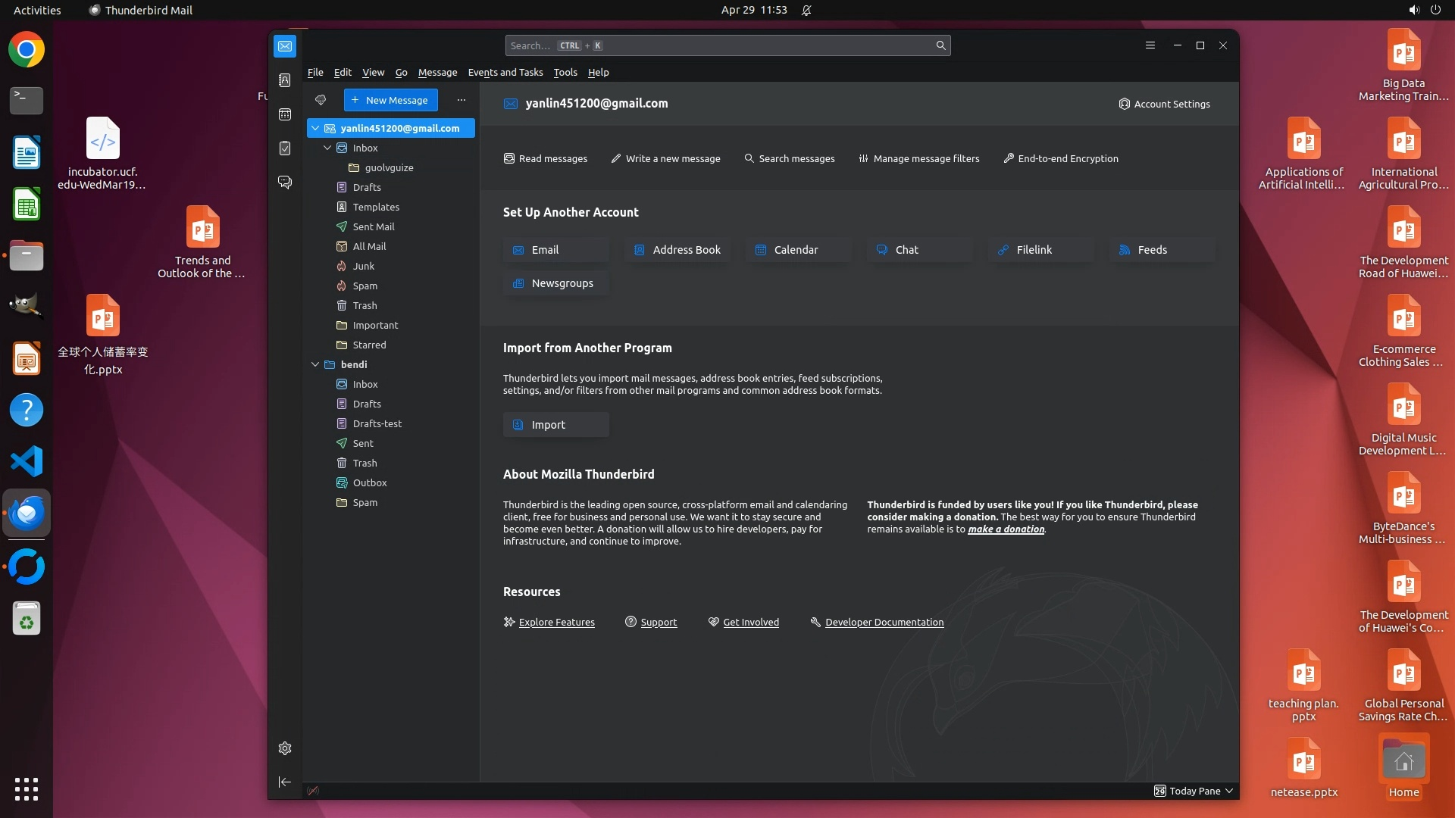Screen dimensions: 1455x818
Task: Open the Thunderbird app menu hamburger
Action: pos(1150,45)
